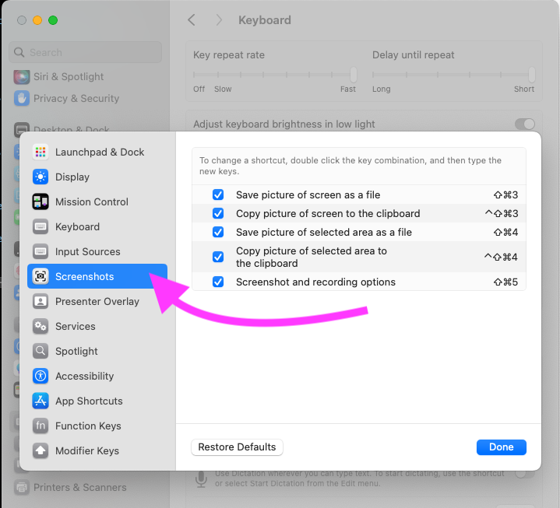Viewport: 560px width, 508px height.
Task: Select the App Shortcuts icon
Action: (x=41, y=401)
